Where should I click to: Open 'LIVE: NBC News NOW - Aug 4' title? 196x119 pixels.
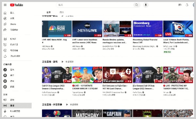[55, 41]
